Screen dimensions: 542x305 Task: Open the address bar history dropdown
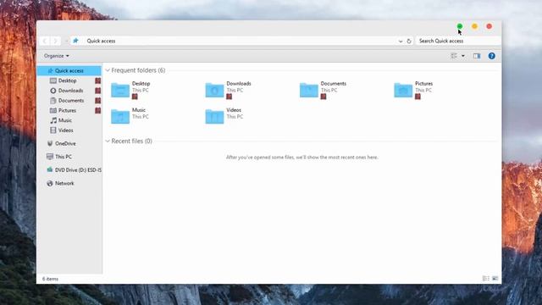coord(401,42)
